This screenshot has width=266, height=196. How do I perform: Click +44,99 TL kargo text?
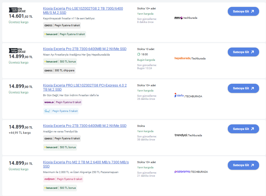20,133
